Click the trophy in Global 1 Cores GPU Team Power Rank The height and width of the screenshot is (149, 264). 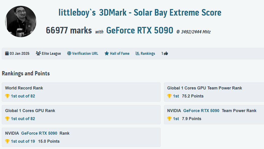point(169,96)
